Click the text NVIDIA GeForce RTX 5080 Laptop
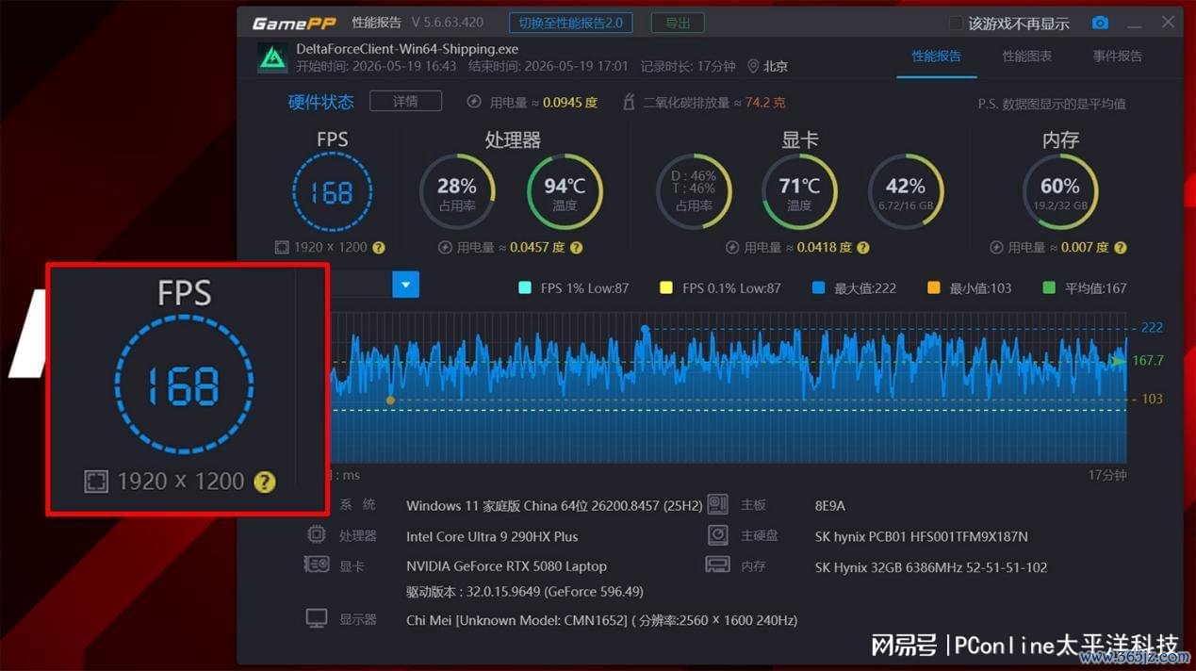This screenshot has width=1196, height=671. 506,566
